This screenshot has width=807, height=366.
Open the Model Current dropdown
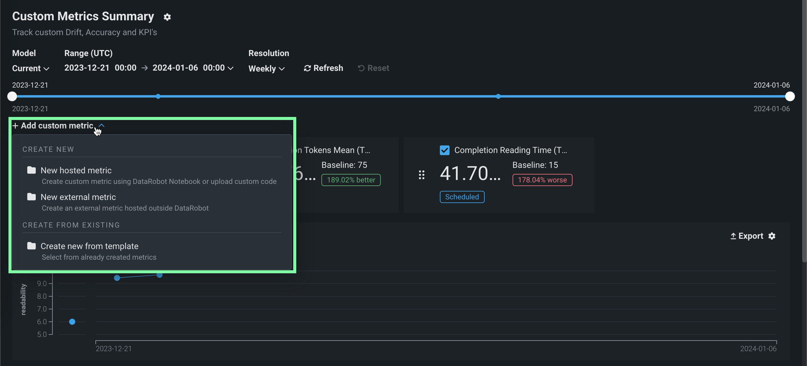[x=31, y=68]
